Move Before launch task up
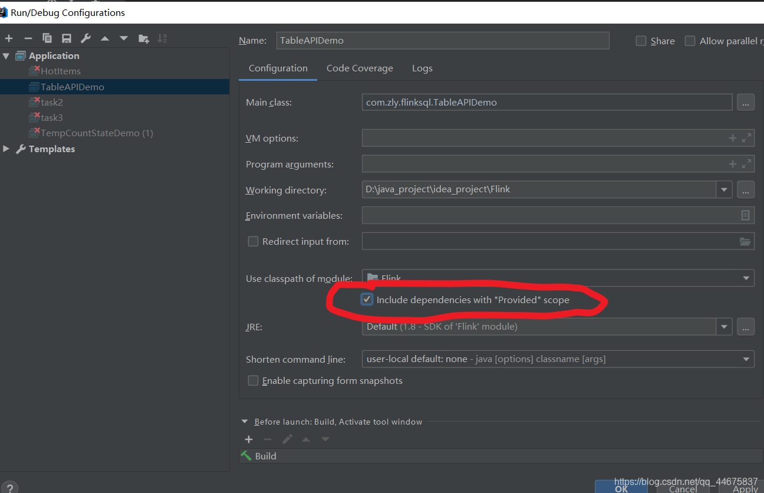The height and width of the screenshot is (493, 764). pos(306,439)
